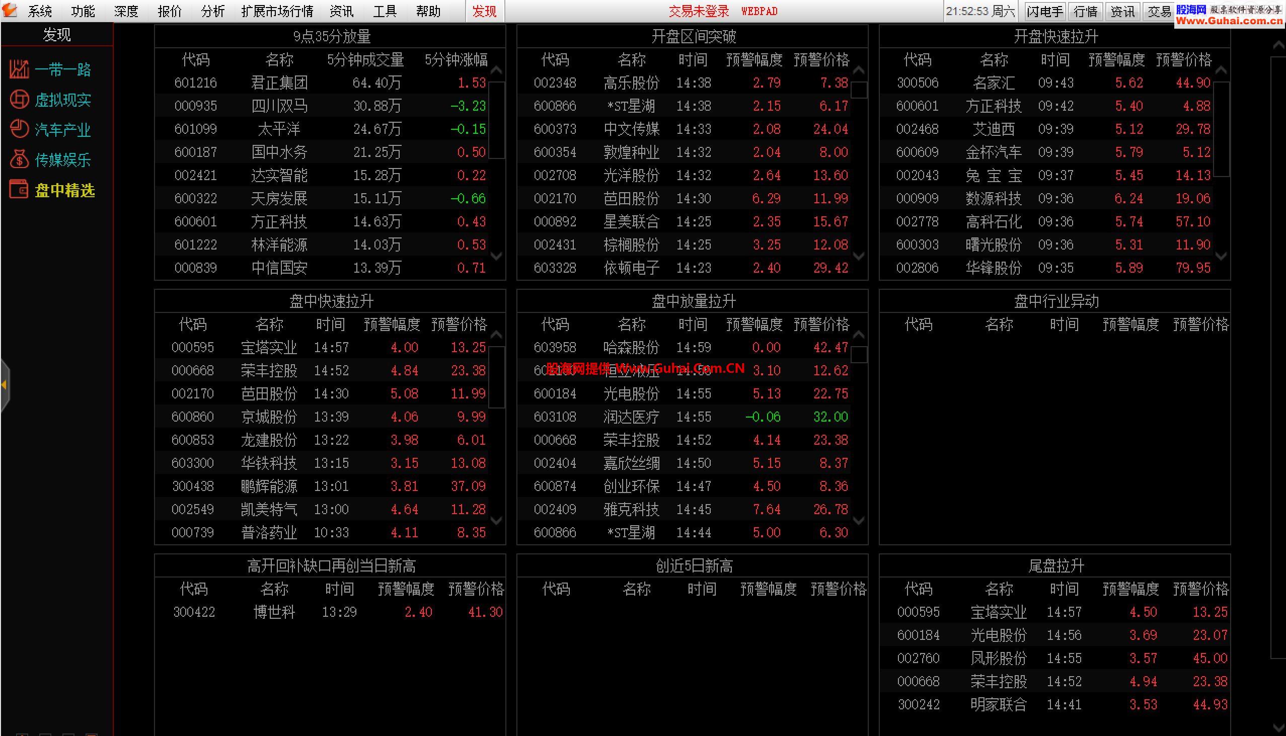Click down arrow in 9点35分放量 panel
The height and width of the screenshot is (736, 1286).
[x=497, y=256]
